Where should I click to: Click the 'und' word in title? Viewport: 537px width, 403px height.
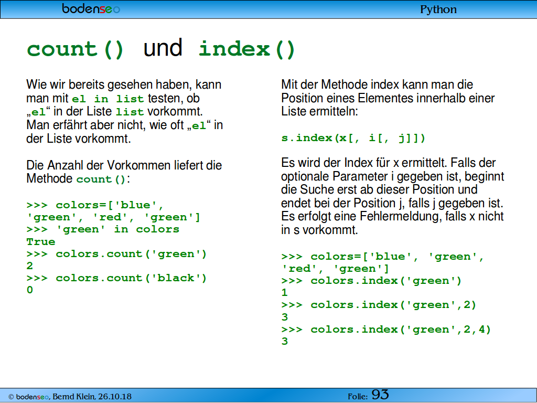click(x=163, y=48)
